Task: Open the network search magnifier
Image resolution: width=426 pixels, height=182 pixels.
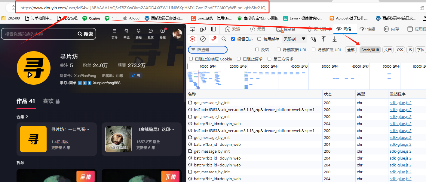Action: tap(224, 39)
